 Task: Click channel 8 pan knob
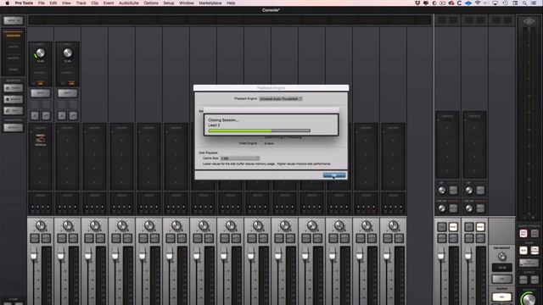230,225
